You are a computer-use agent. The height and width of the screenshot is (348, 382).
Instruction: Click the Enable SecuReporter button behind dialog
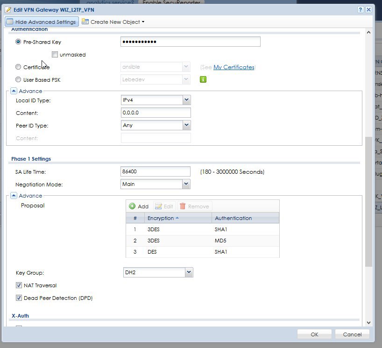(171, 2)
